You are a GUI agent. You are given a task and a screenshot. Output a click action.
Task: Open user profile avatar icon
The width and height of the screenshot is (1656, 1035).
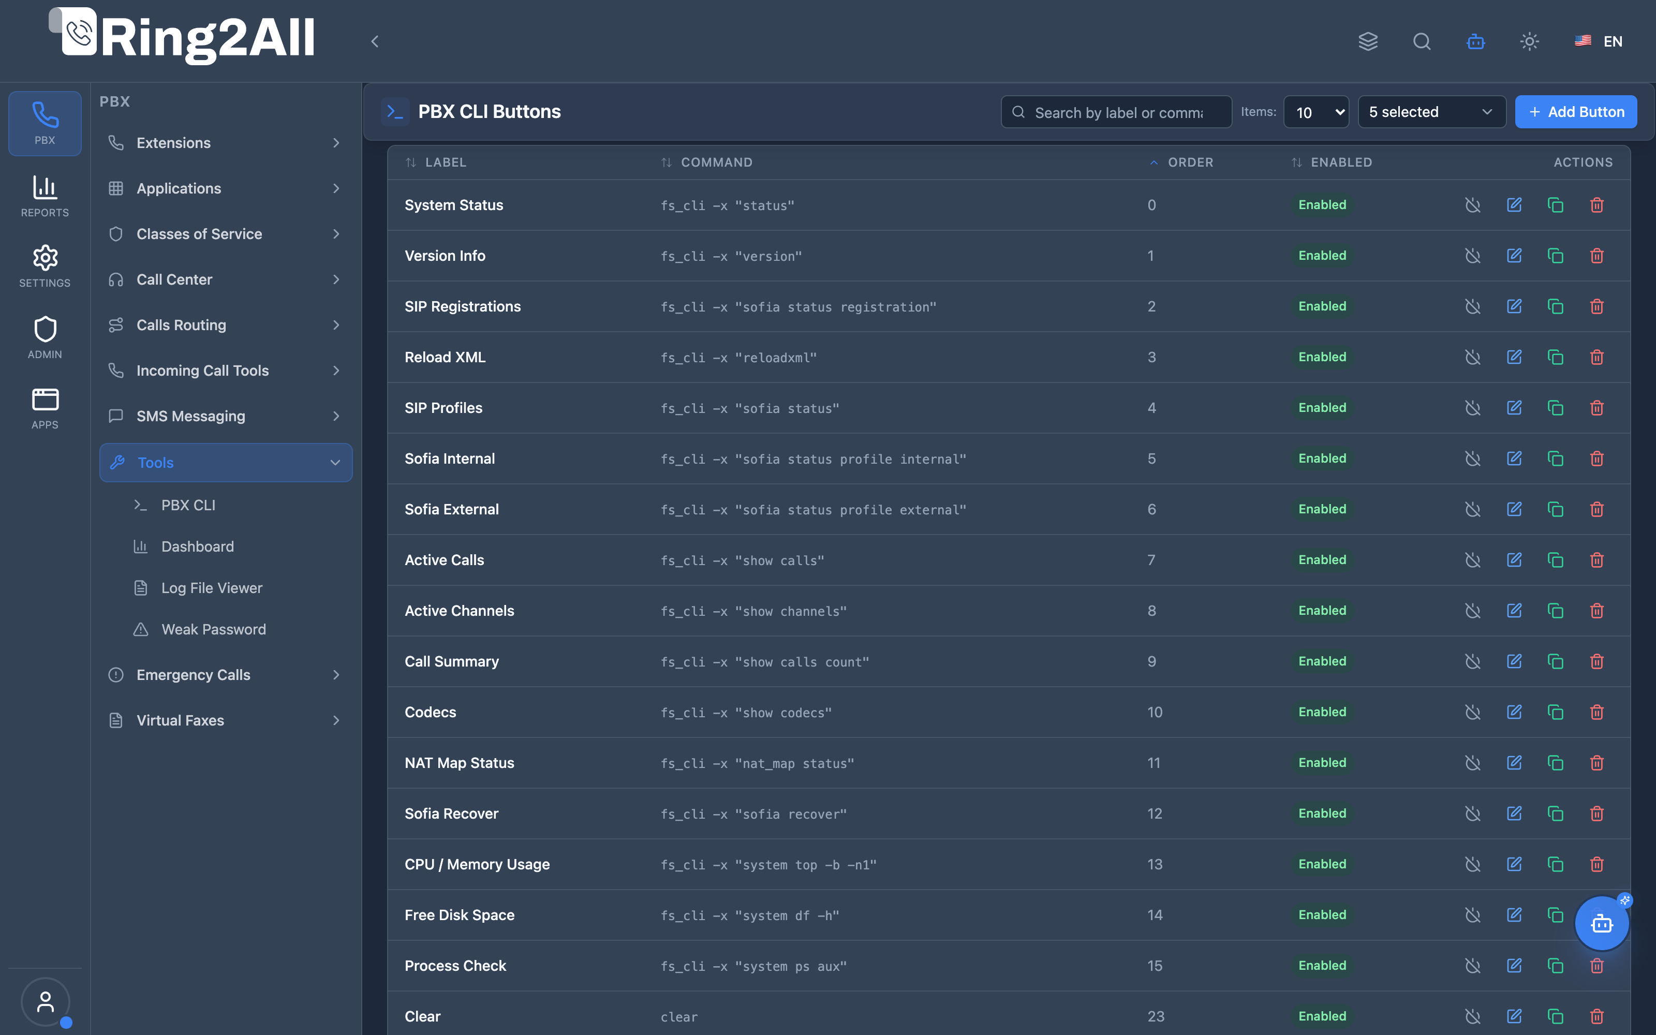(x=45, y=1002)
